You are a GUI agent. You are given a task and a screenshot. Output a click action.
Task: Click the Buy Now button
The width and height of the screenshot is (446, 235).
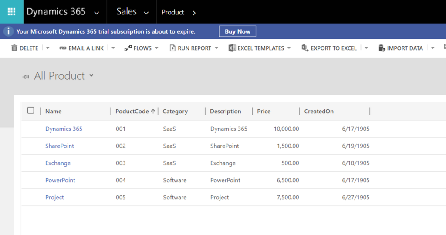pyautogui.click(x=237, y=31)
